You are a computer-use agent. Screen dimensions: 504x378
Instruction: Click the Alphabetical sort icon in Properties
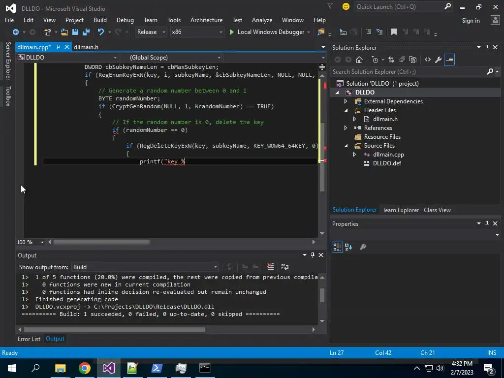pyautogui.click(x=348, y=247)
